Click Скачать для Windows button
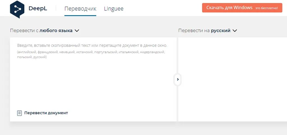This screenshot has height=135, width=287. [x=242, y=8]
